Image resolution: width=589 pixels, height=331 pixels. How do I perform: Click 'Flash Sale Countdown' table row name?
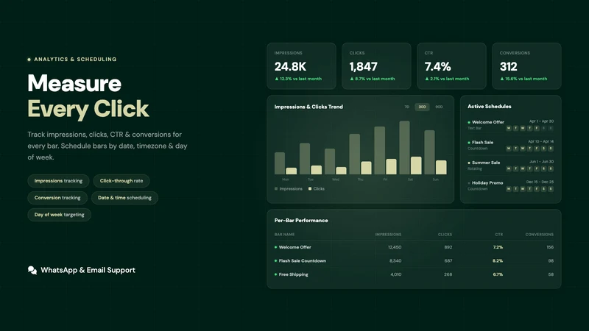pos(303,261)
